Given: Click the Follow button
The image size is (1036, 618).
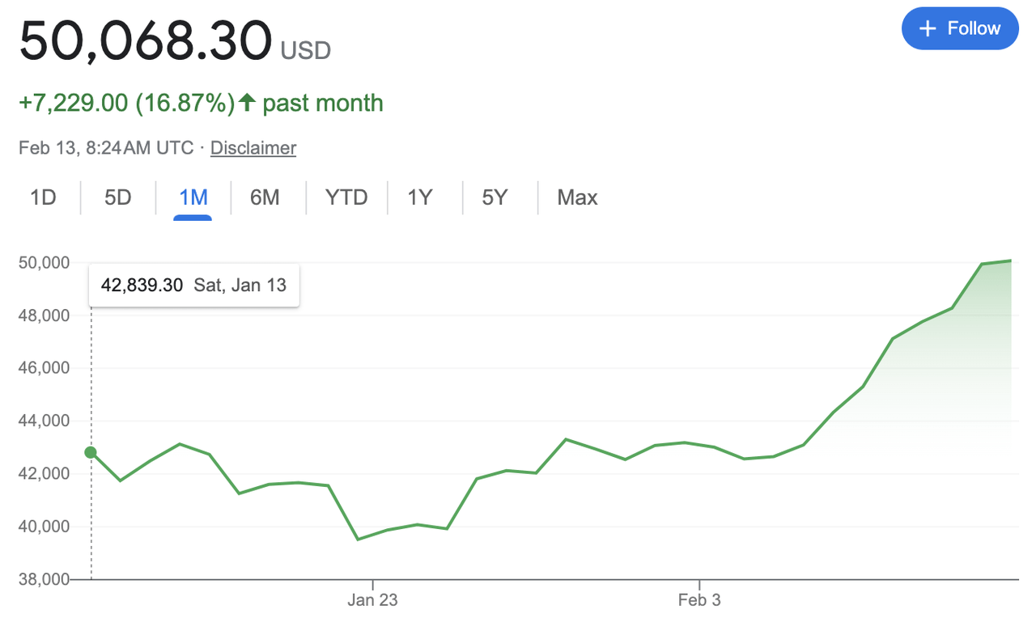Looking at the screenshot, I should pos(960,28).
